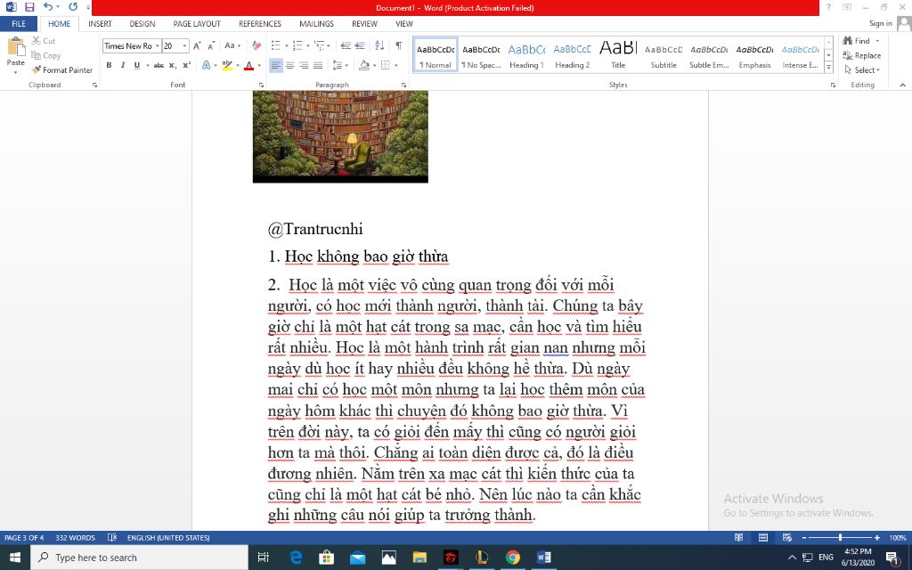Click the Replace icon in Editing group

[x=848, y=55]
